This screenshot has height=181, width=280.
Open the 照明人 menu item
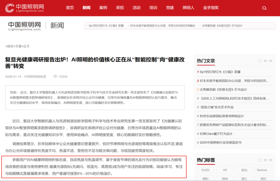click(188, 8)
